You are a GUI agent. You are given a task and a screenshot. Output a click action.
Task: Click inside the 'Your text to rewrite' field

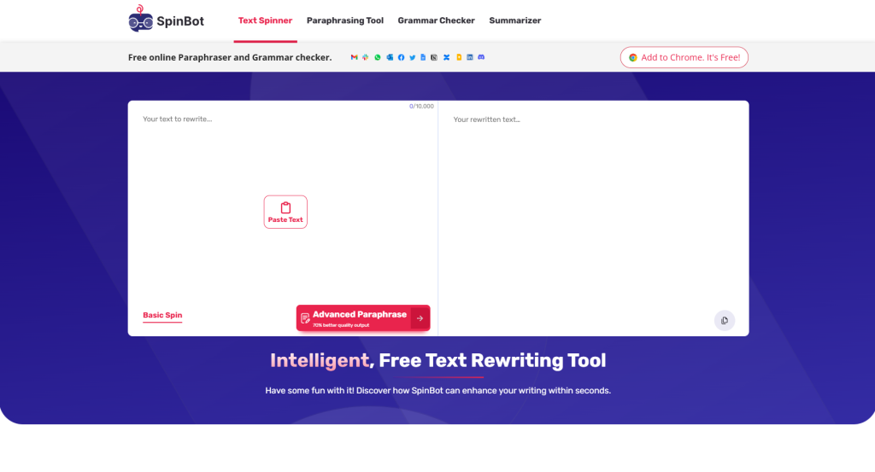[282, 162]
